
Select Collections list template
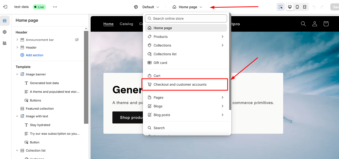(x=186, y=54)
